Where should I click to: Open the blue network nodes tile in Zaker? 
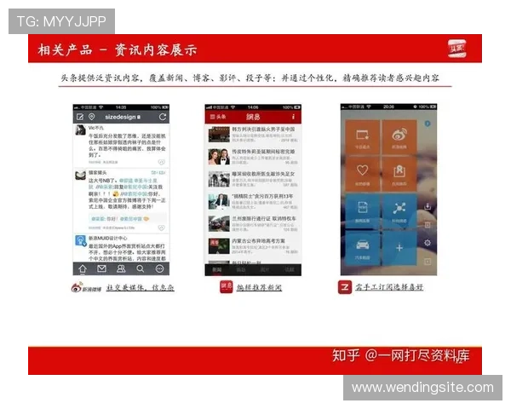coord(399,211)
